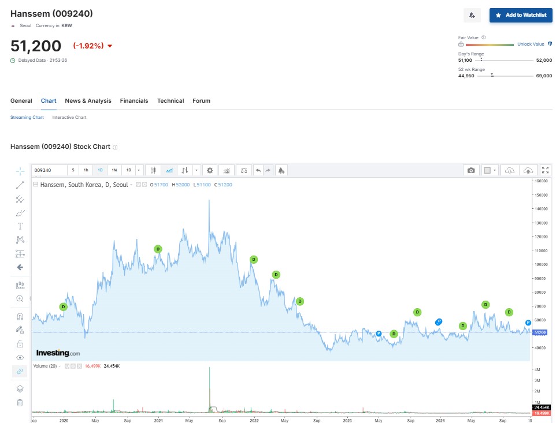The height and width of the screenshot is (423, 556).
Task: Click the 1D interval beside the dropdown
Action: tap(129, 170)
